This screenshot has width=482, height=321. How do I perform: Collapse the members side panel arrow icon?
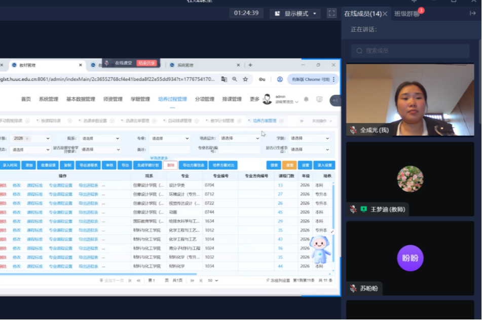click(x=472, y=14)
